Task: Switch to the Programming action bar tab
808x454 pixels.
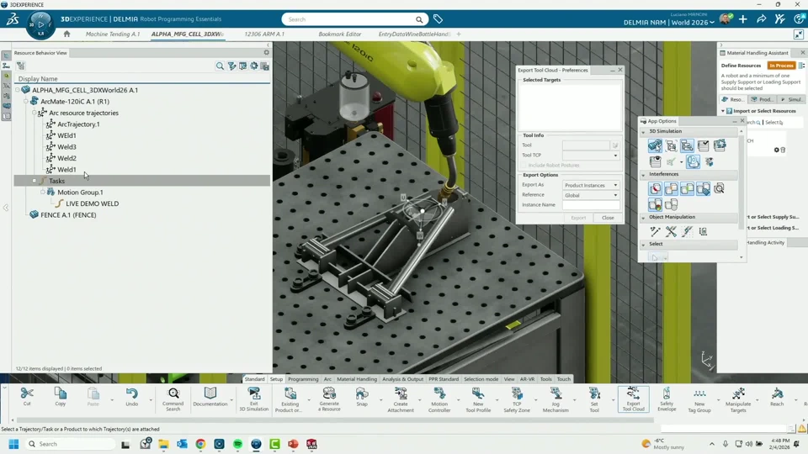Action: point(303,379)
